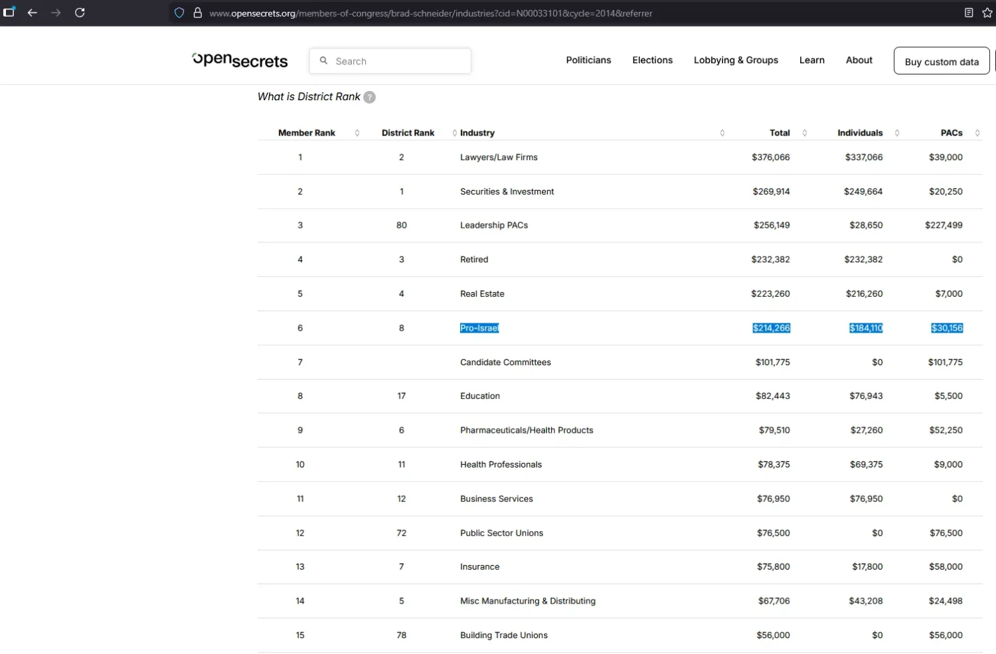Image resolution: width=996 pixels, height=654 pixels.
Task: Click the Insurance industry cell
Action: [x=479, y=566]
